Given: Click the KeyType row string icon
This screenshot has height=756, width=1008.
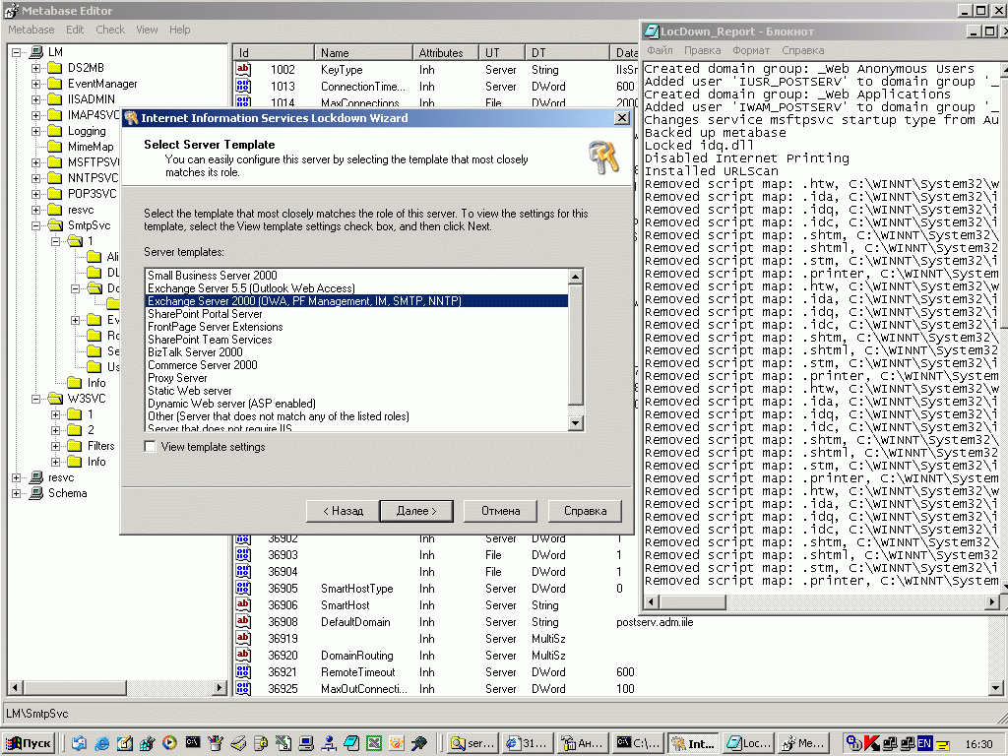Looking at the screenshot, I should 243,70.
